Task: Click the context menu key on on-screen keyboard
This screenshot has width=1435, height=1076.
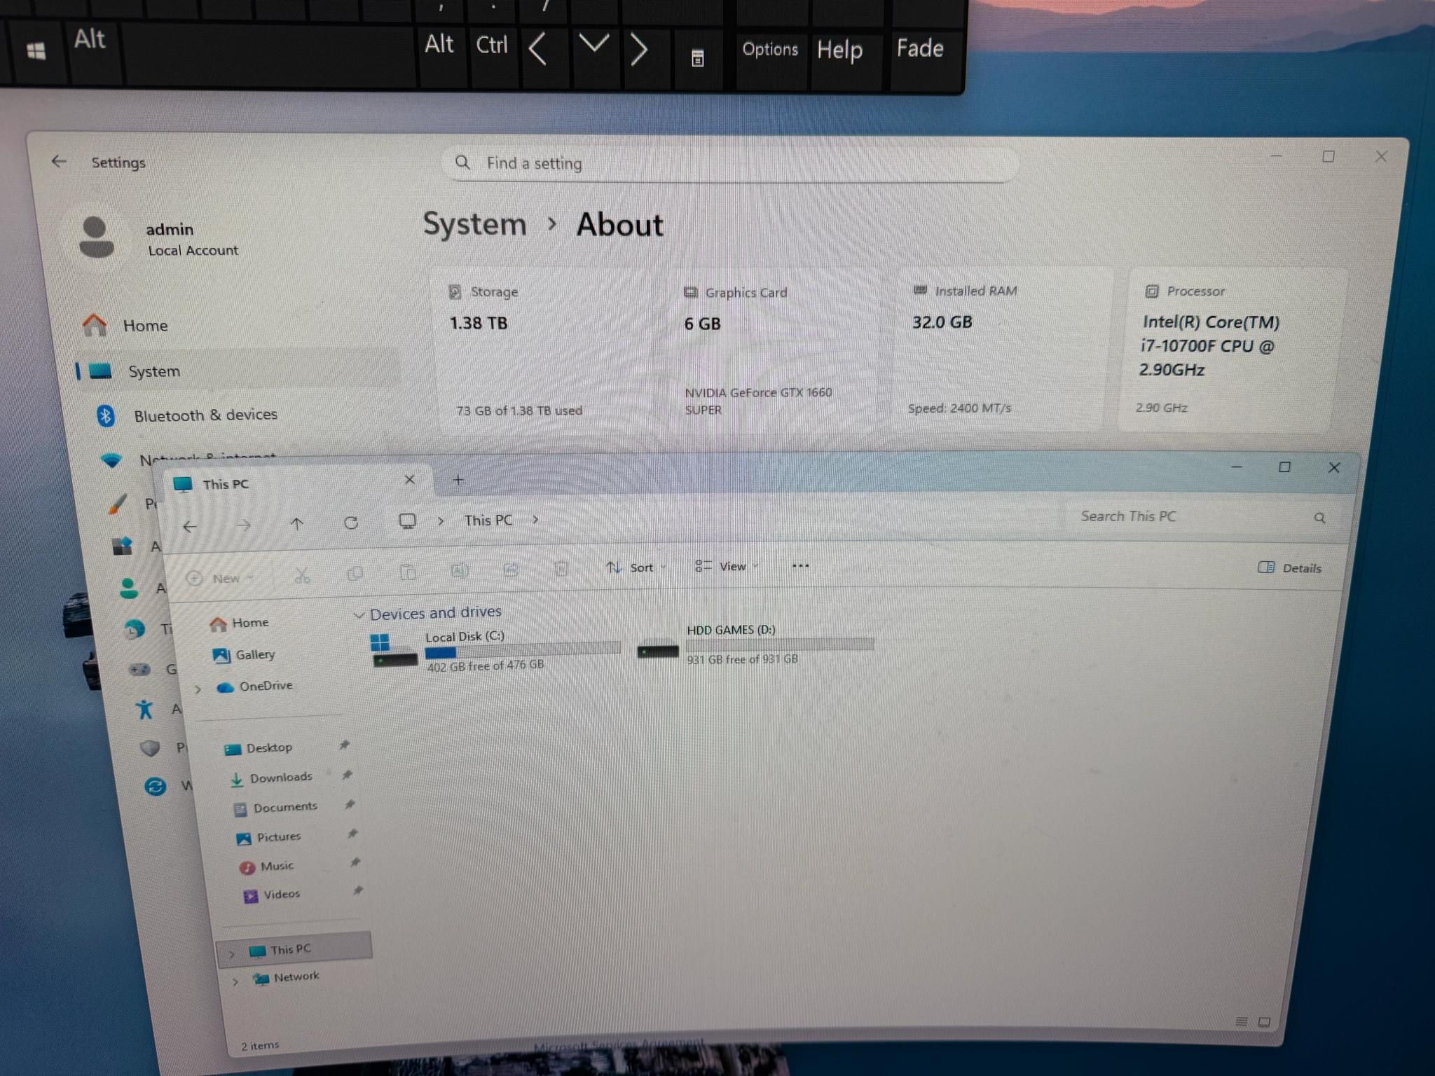Action: click(697, 57)
